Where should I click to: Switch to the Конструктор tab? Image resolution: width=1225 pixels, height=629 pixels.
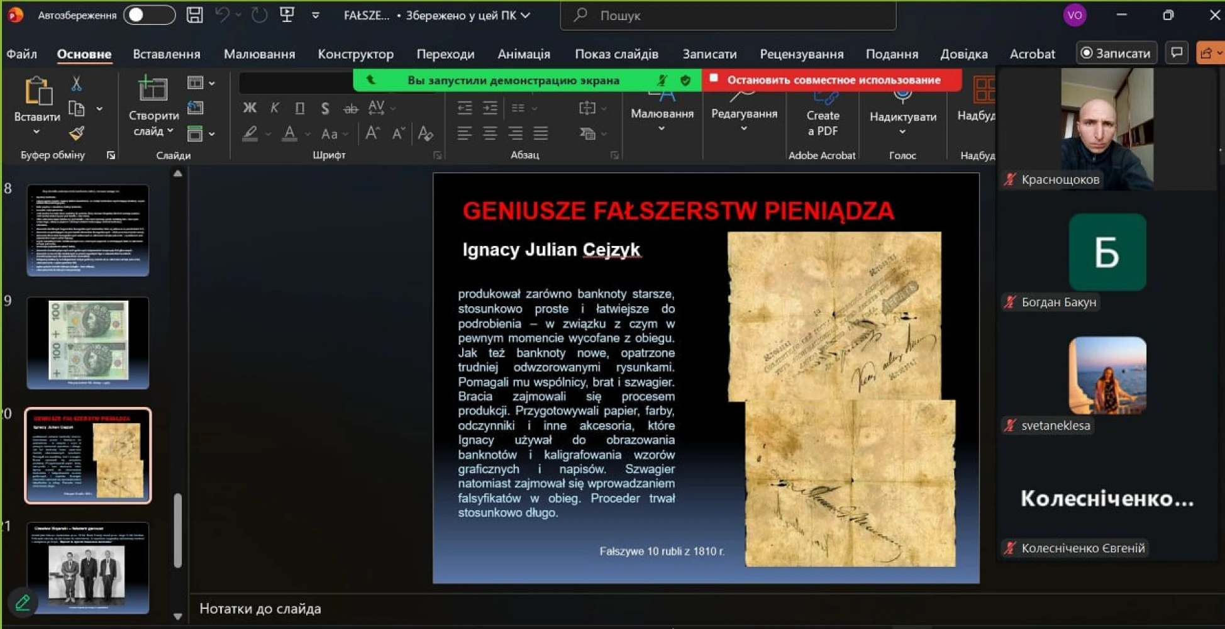355,54
